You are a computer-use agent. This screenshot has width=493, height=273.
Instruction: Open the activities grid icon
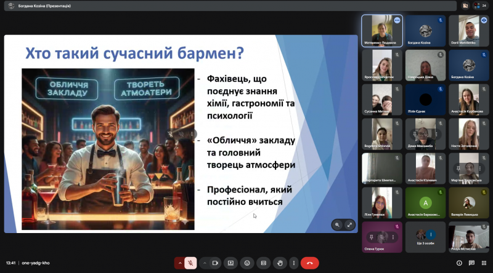pyautogui.click(x=483, y=263)
